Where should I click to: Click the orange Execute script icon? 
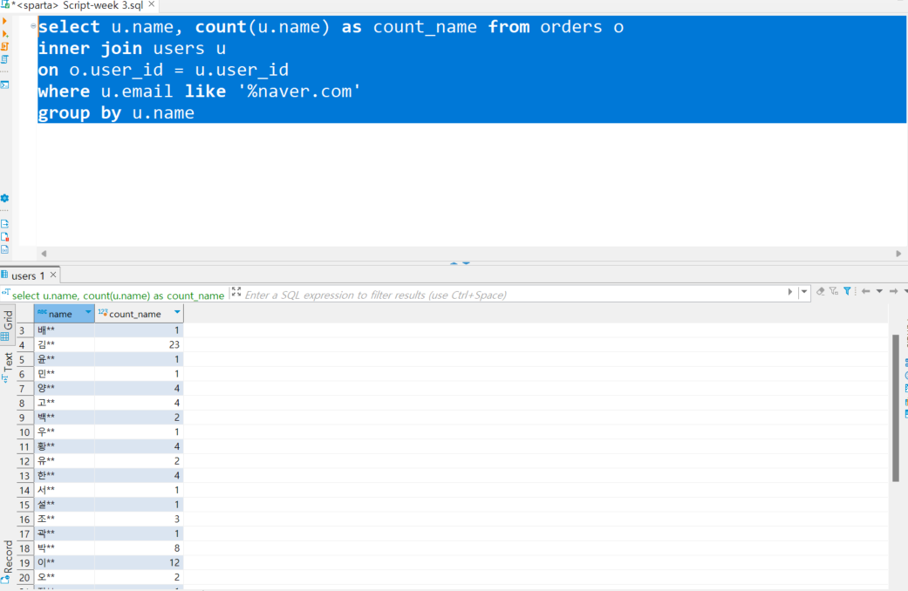pos(4,47)
